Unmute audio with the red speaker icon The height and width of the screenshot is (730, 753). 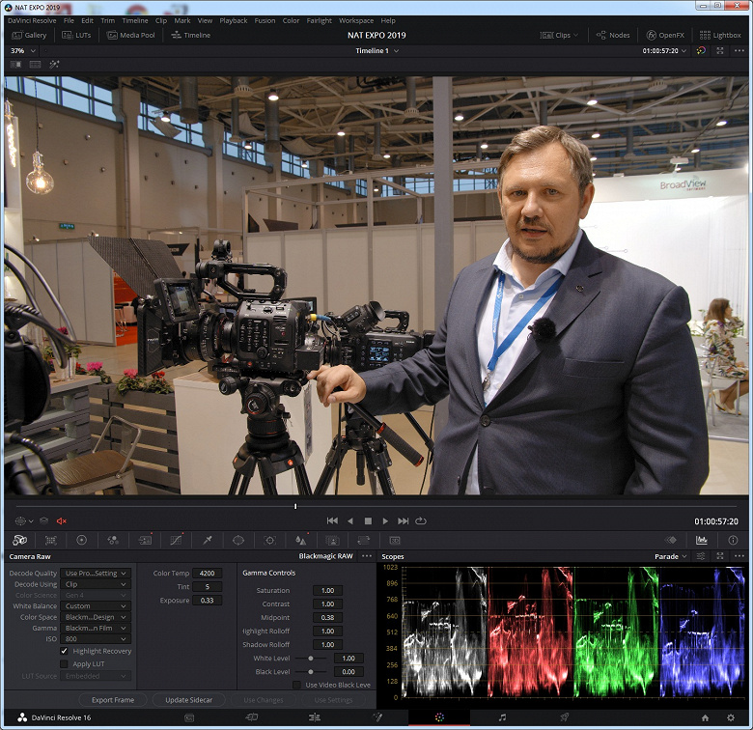pyautogui.click(x=61, y=521)
